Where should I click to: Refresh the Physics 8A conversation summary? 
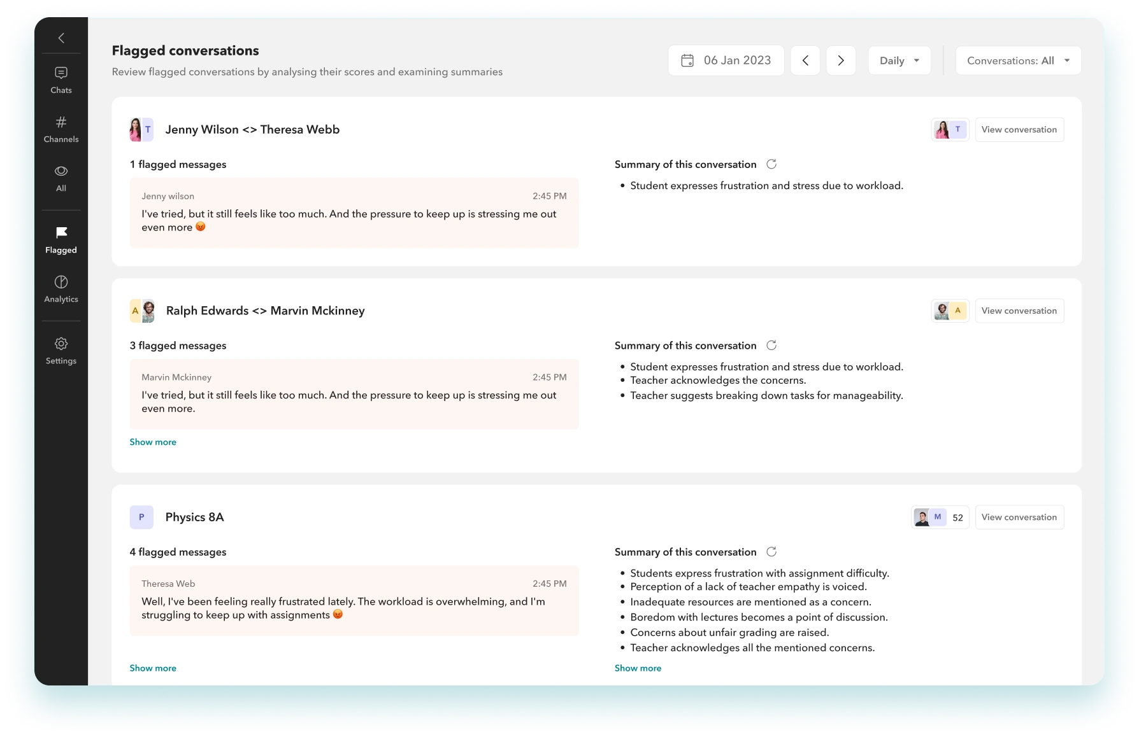tap(771, 552)
